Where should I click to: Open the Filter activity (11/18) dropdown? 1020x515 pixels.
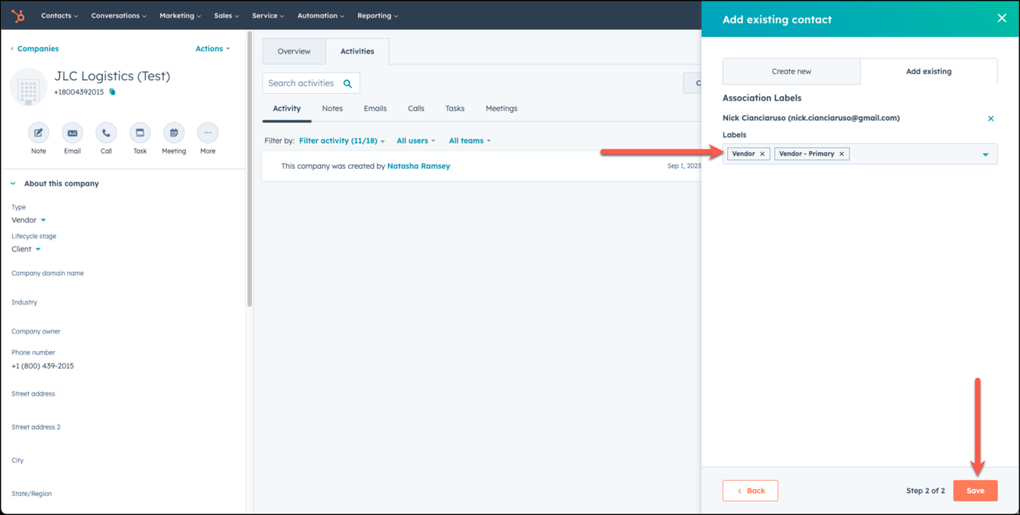click(342, 141)
